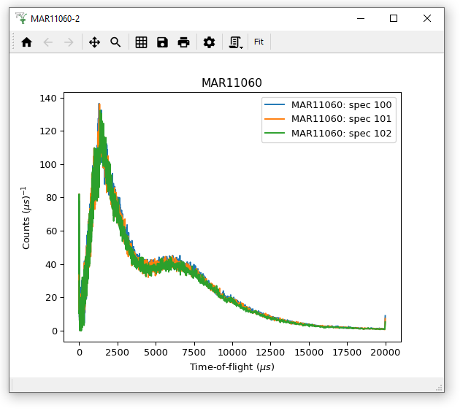
Task: Click the resize grip in bottom corner
Action: click(x=439, y=387)
